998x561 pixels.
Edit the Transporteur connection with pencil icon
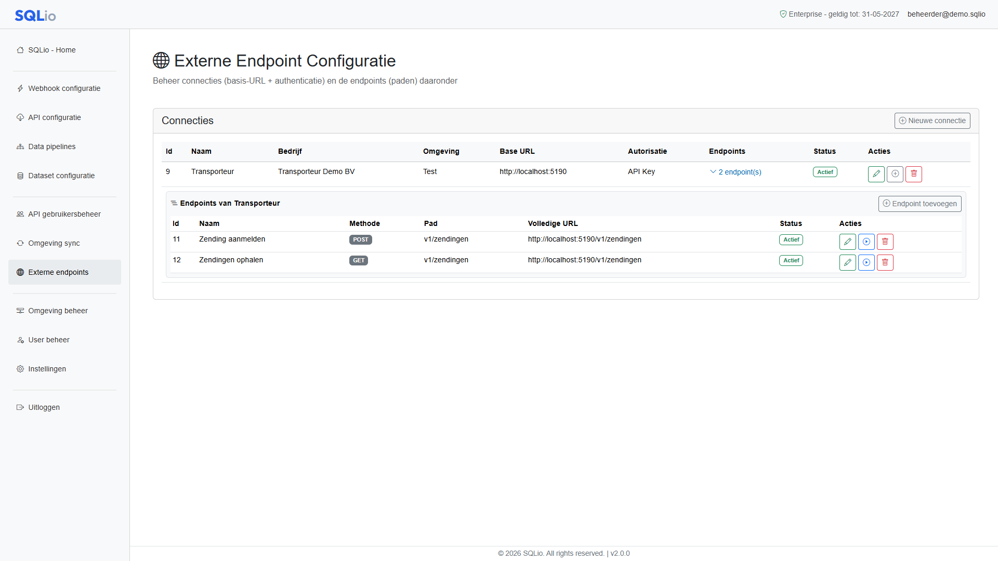[876, 174]
